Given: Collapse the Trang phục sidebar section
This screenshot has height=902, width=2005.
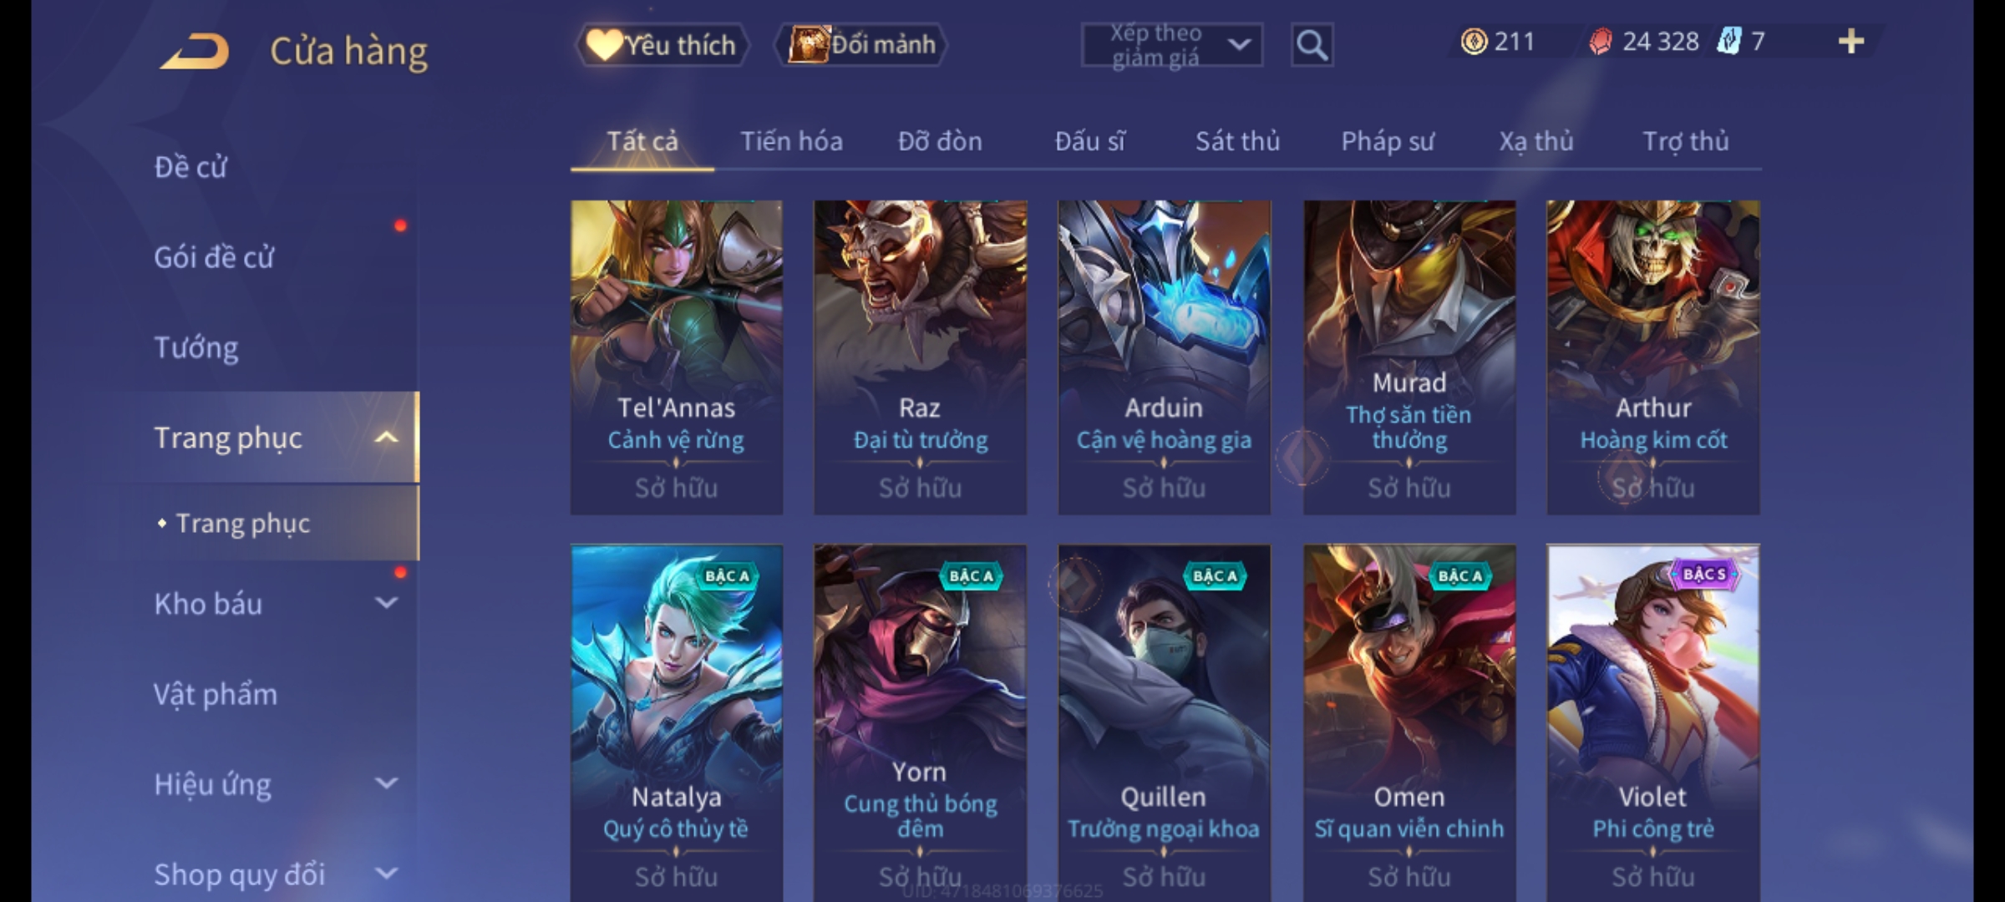Looking at the screenshot, I should [x=386, y=438].
